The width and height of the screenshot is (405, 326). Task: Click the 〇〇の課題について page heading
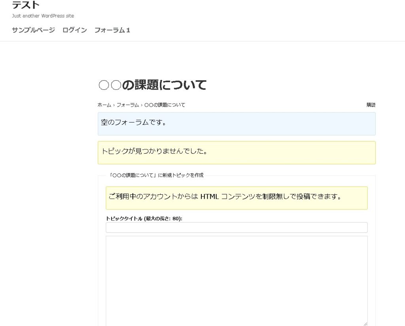152,85
